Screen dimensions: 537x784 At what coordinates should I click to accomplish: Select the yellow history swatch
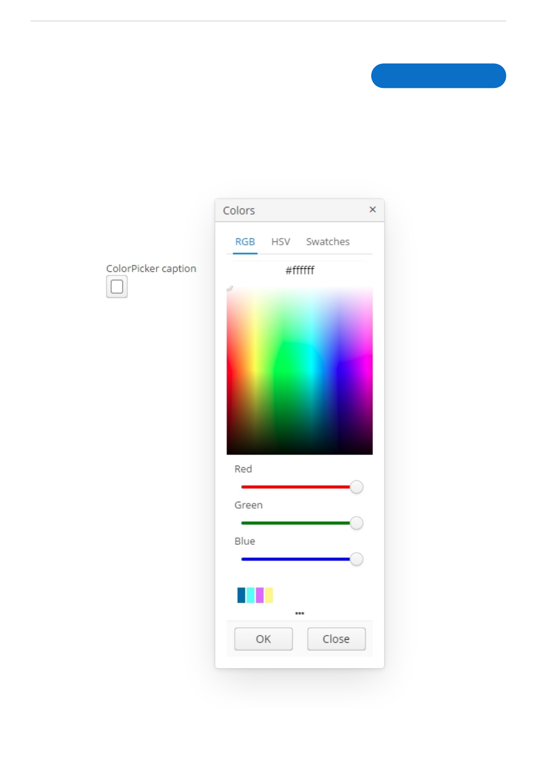tap(269, 595)
